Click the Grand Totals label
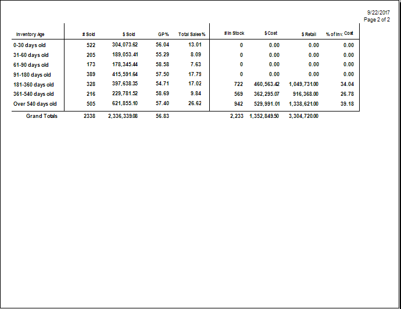This screenshot has height=309, width=401. click(x=41, y=116)
